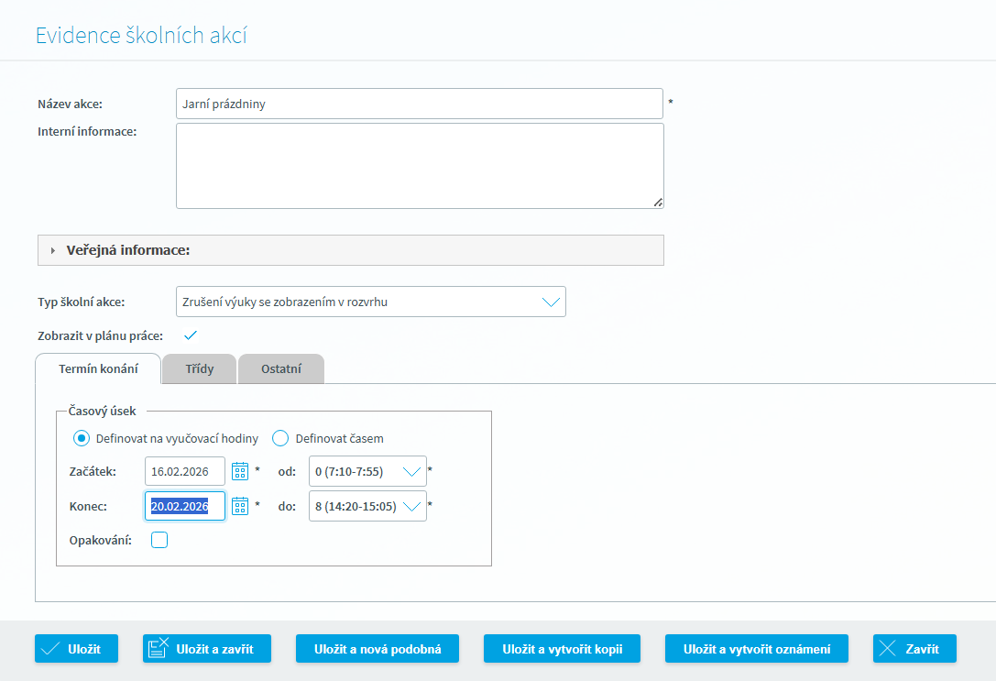Open Typ školní akce dropdown
The height and width of the screenshot is (681, 996).
pos(551,302)
